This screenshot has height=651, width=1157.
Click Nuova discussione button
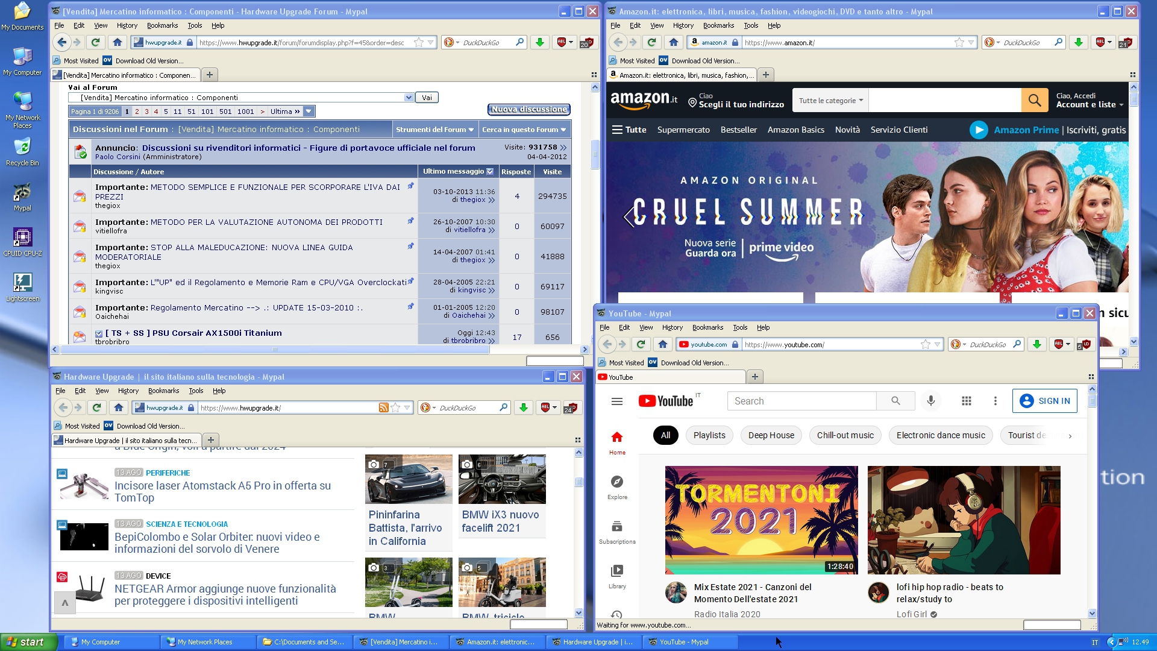[x=529, y=109]
